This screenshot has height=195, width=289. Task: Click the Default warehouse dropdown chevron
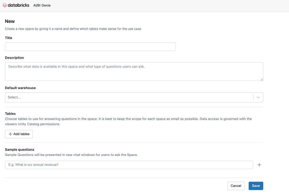[x=258, y=97]
